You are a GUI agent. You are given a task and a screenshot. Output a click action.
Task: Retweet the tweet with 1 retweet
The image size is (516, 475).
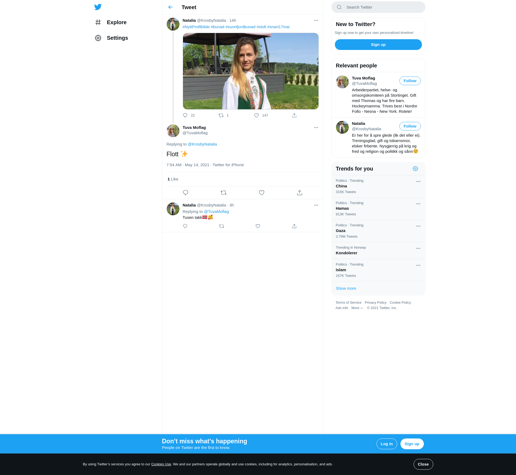point(221,115)
